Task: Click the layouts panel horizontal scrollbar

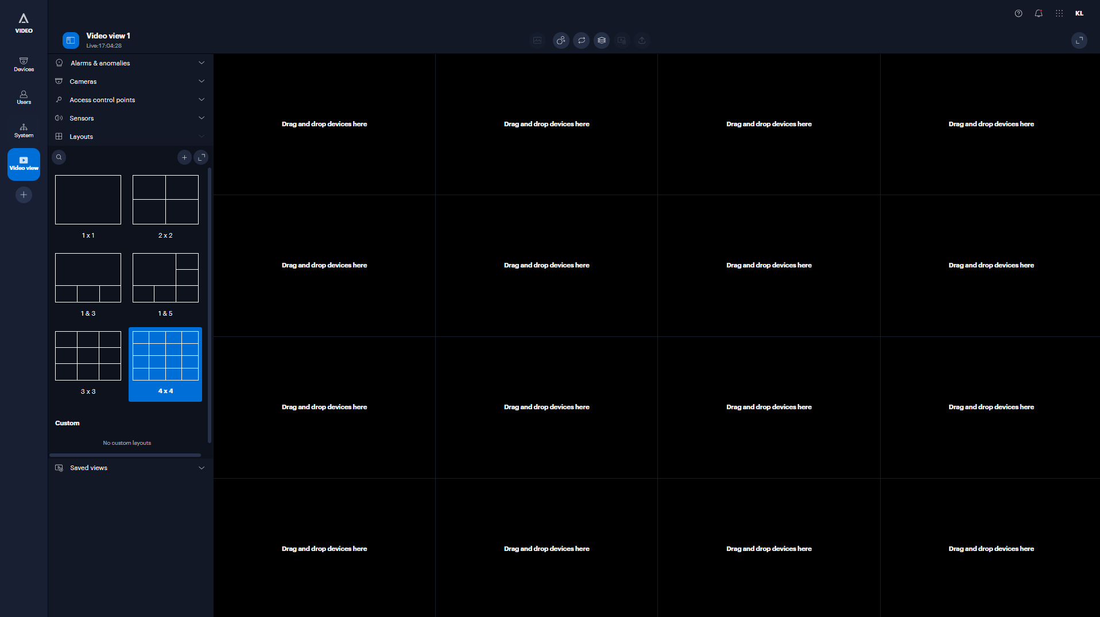Action: coord(125,455)
